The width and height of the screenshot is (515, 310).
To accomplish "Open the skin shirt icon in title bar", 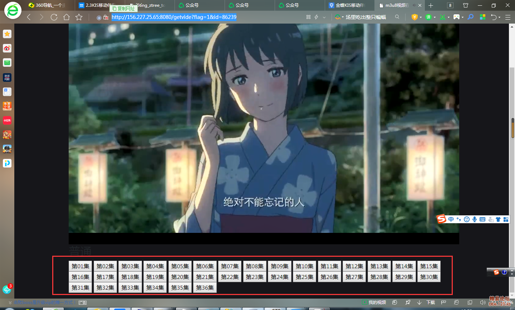I will [465, 5].
